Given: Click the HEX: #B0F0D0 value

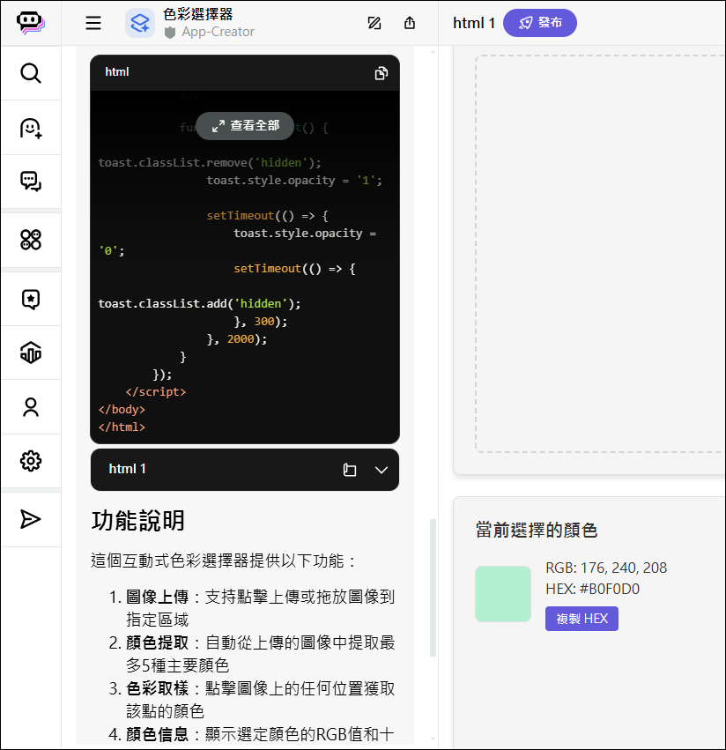Looking at the screenshot, I should pos(593,589).
